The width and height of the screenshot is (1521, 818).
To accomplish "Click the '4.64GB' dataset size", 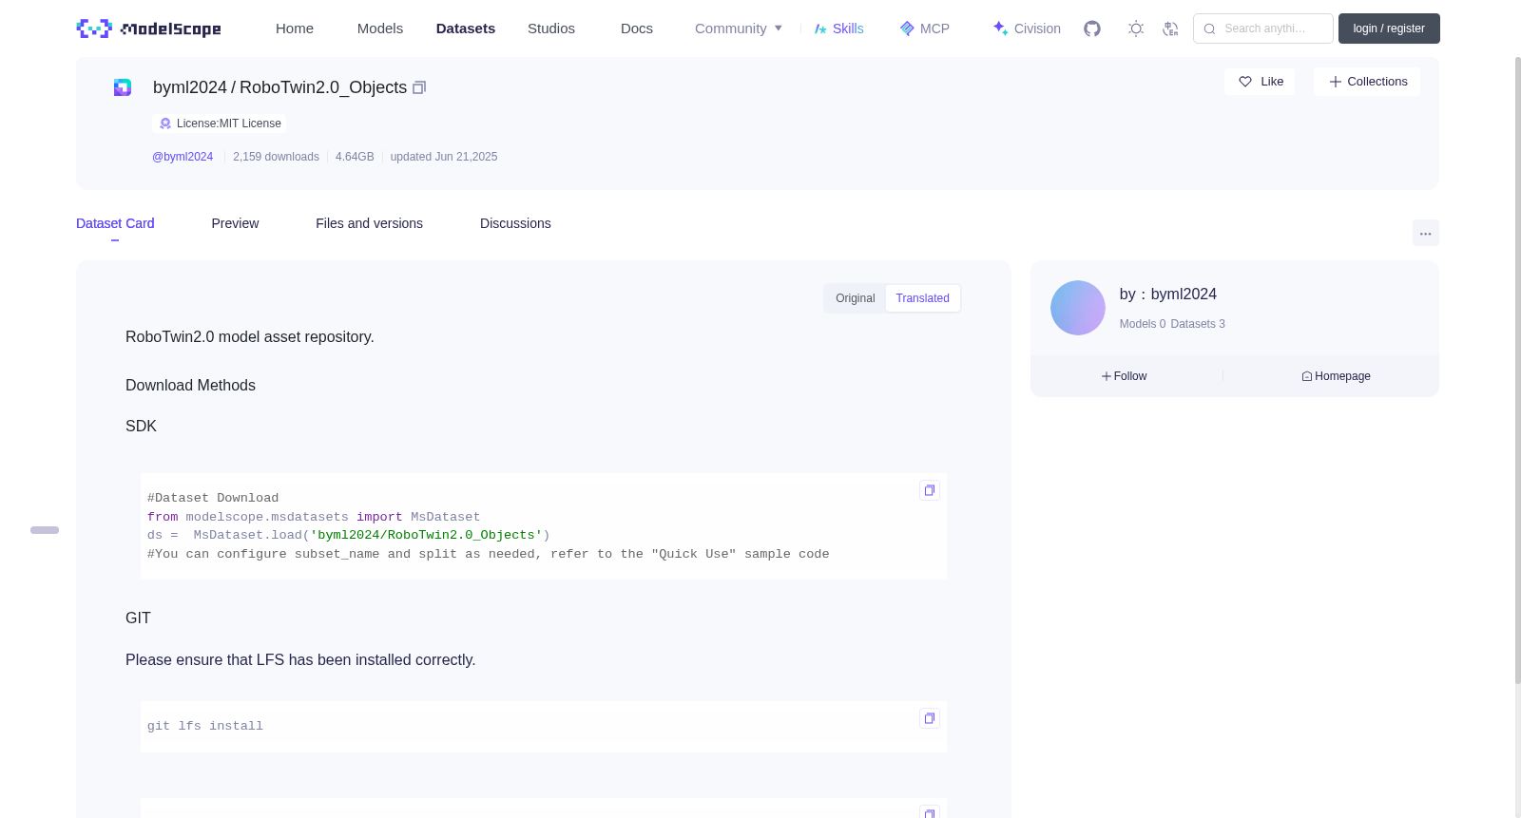I will (355, 157).
